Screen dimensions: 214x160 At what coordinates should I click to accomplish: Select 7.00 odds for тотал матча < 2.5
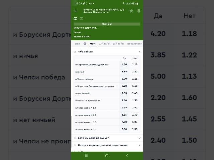pyautogui.click(x=124, y=122)
